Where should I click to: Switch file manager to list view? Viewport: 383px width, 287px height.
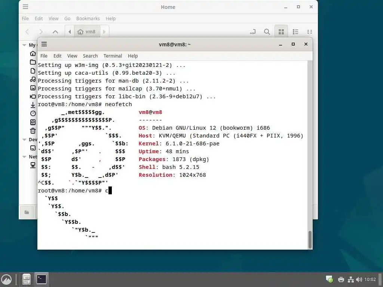click(x=295, y=32)
